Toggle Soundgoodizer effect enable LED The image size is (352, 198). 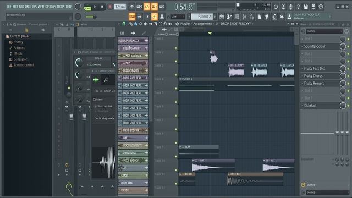tap(348, 46)
